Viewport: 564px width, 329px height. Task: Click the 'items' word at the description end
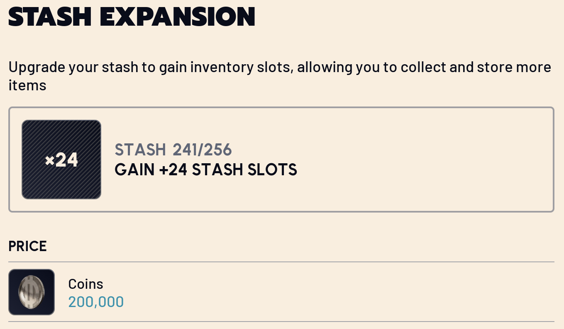click(27, 85)
